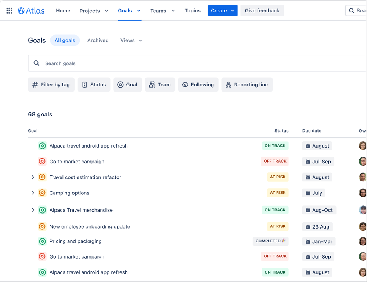
Task: Click the 68 goals count text
Action: tap(40, 114)
